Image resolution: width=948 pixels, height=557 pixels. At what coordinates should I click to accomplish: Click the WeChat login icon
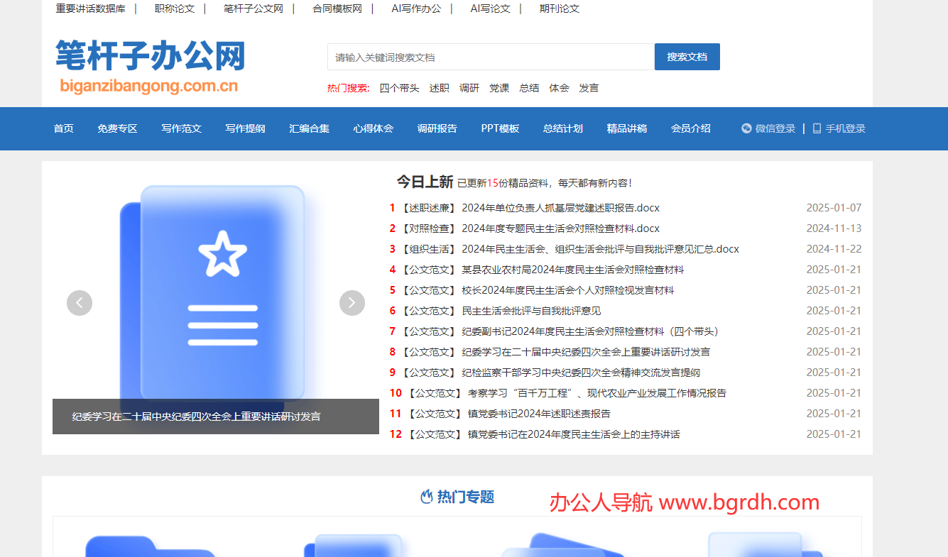(746, 128)
